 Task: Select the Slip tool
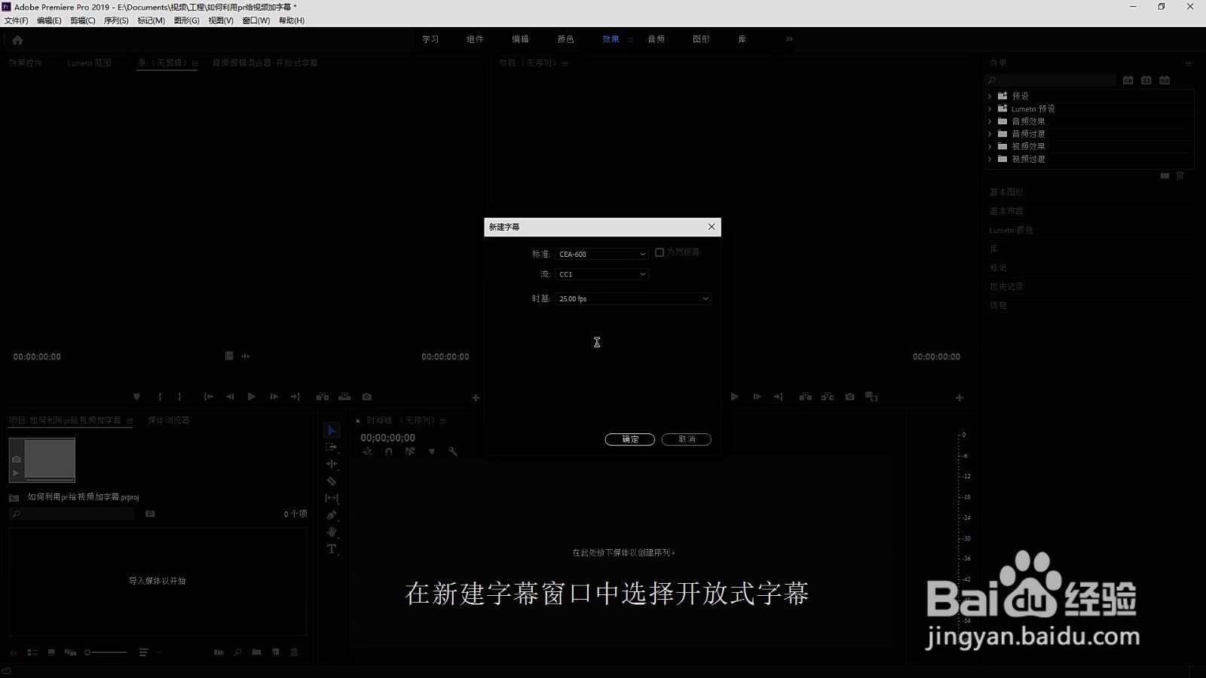click(x=332, y=498)
